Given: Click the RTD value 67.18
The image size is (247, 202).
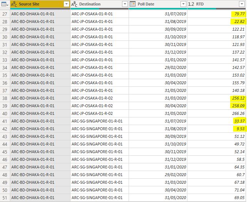Looking at the screenshot, I should (239, 183).
